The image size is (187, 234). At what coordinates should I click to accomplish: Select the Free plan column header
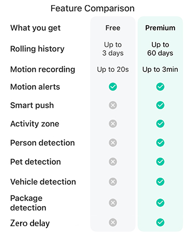click(x=113, y=28)
